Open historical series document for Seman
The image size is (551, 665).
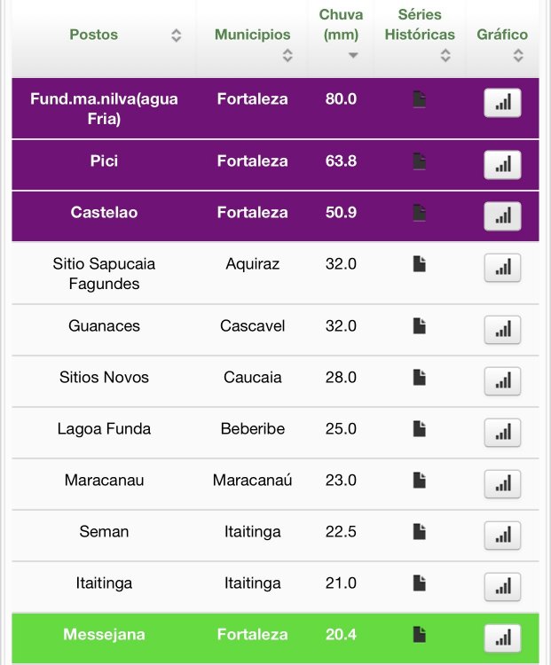(x=420, y=532)
